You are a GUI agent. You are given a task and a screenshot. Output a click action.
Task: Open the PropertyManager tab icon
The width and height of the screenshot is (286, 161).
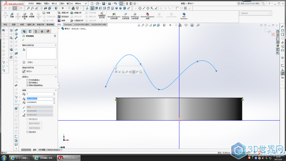pyautogui.click(x=30, y=31)
